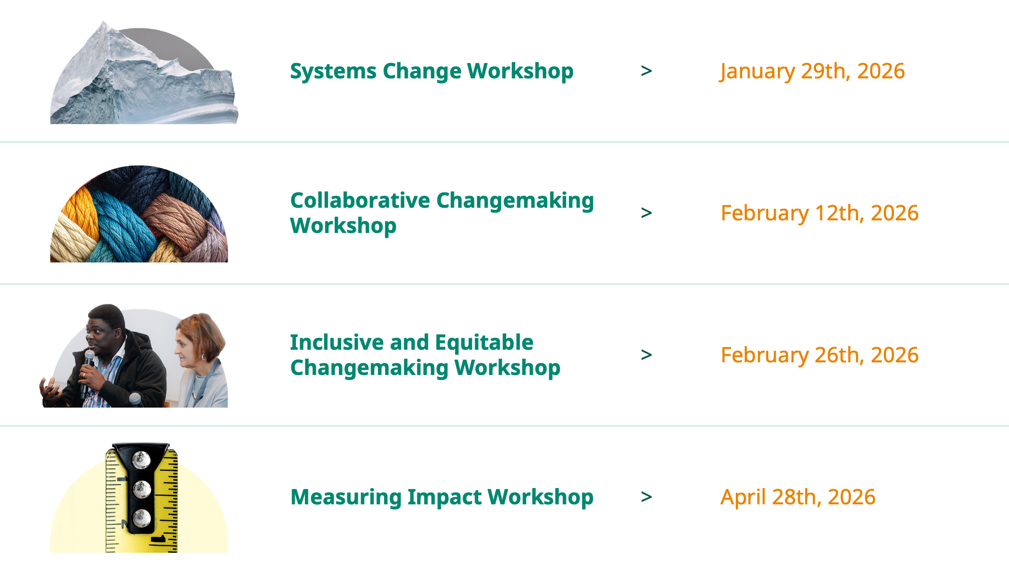Expand chevron next to Collaborative Changemaking Workshop

646,213
